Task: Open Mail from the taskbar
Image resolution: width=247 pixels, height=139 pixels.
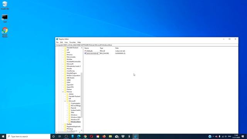Action: click(117, 136)
